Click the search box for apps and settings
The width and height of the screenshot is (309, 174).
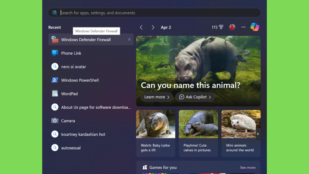(154, 13)
